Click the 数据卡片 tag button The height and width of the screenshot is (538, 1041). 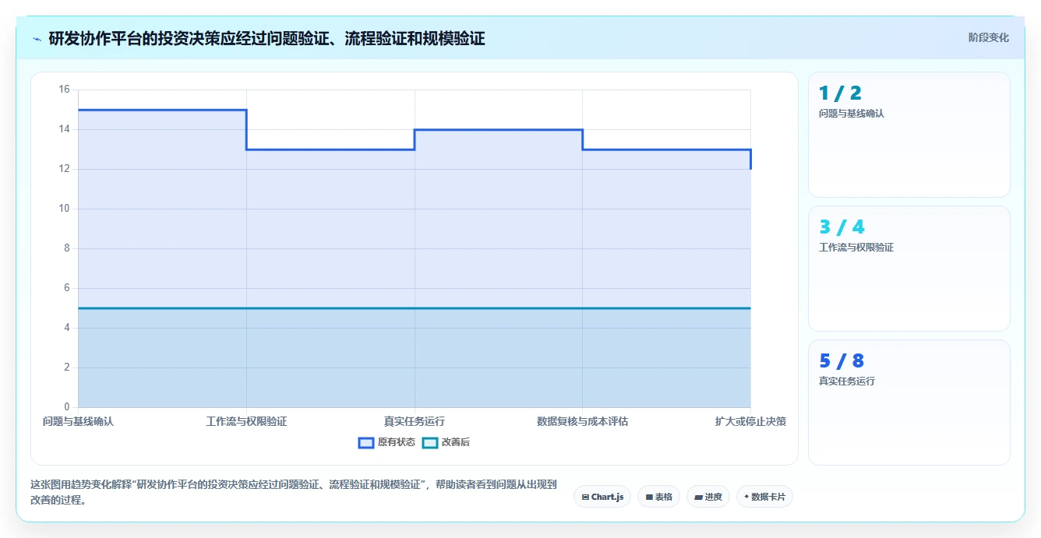tap(764, 497)
